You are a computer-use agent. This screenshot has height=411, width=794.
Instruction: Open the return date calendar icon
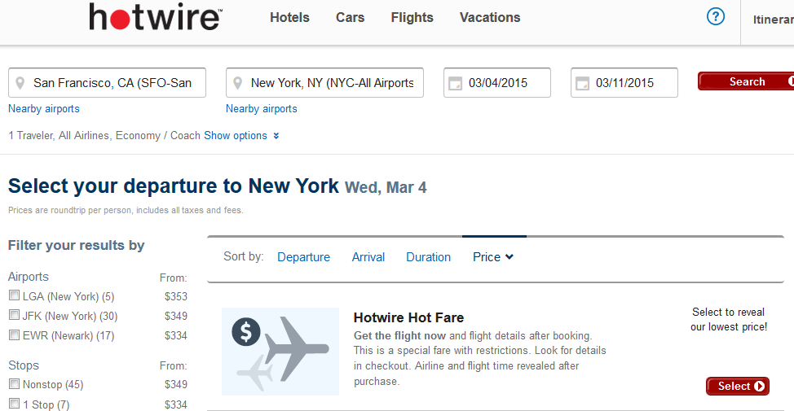tap(583, 83)
